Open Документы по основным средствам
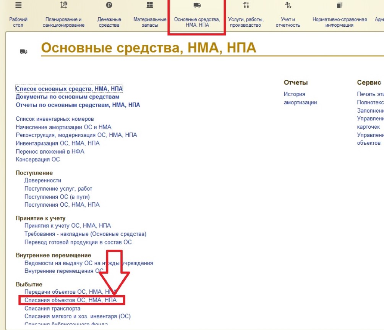Viewport: 384px width, 330px height. tap(67, 97)
